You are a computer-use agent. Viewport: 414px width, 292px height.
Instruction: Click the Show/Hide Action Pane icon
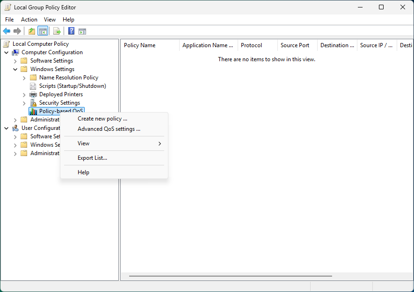pos(82,31)
